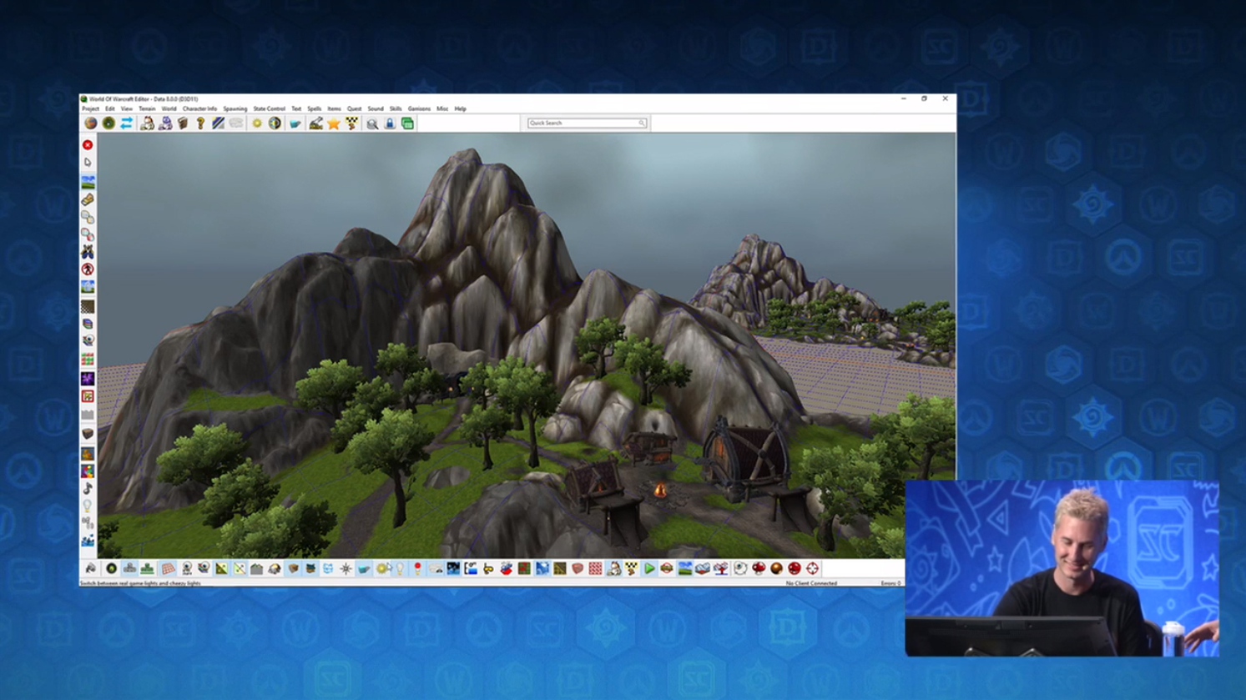Click the gold question mark quest icon

[200, 123]
